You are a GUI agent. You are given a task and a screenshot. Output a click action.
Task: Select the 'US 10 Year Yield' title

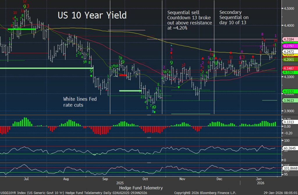pos(92,15)
